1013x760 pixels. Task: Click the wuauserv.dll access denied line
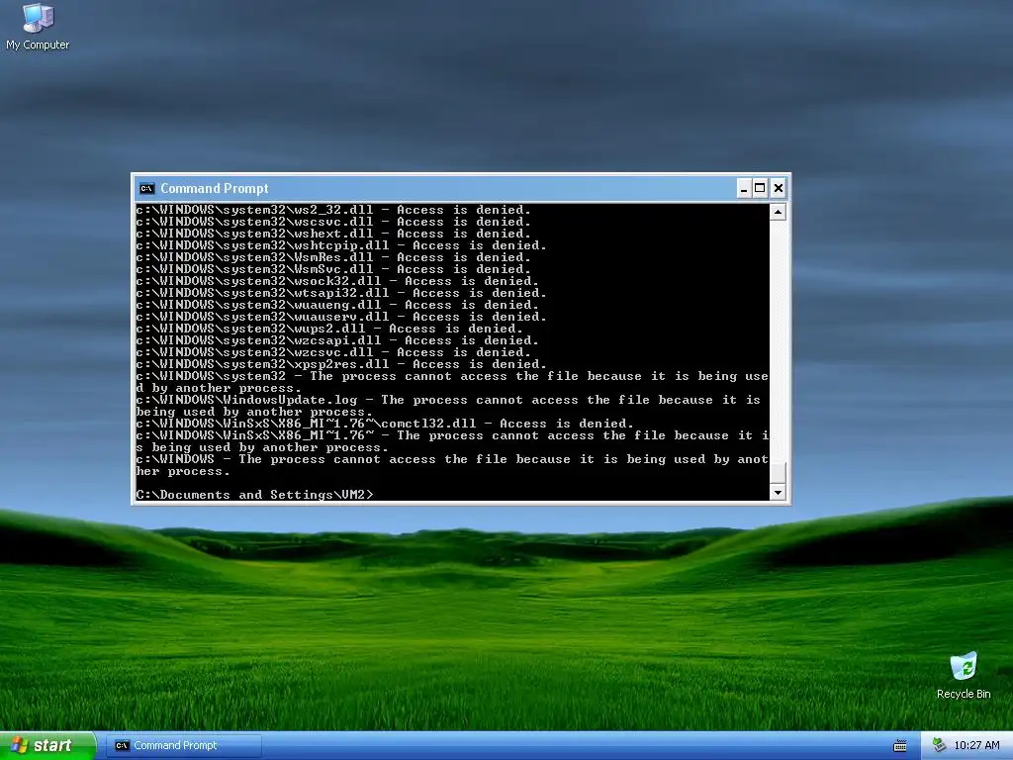pyautogui.click(x=341, y=316)
